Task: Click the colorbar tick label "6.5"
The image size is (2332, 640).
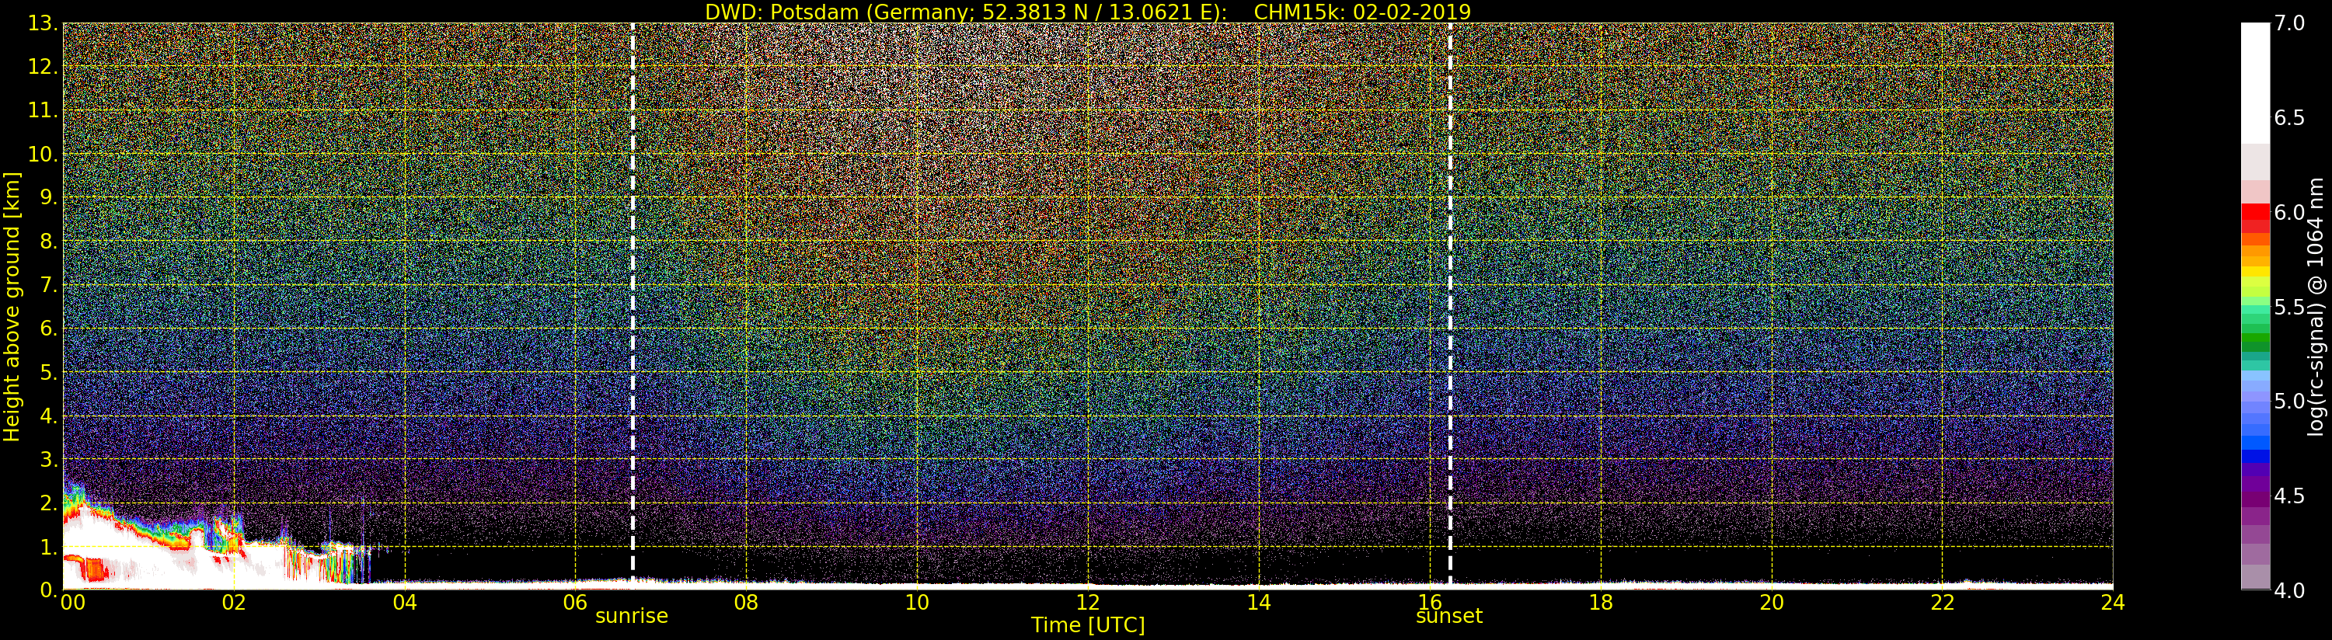Action: point(2289,118)
